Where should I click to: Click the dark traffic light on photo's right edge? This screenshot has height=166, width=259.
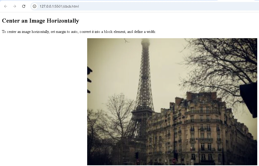(x=249, y=100)
